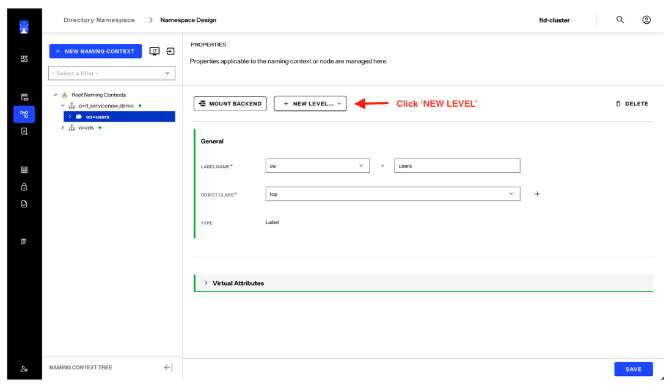
Task: Open the Label Name ou dropdown
Action: tap(318, 166)
